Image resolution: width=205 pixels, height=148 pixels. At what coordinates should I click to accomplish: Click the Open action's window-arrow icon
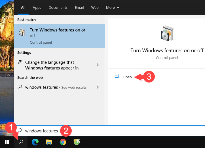pyautogui.click(x=117, y=76)
